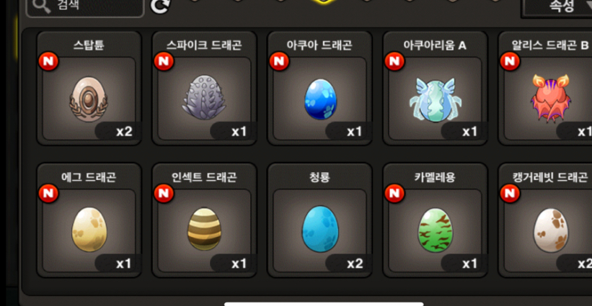Select the 스탑튠 egg icon
The image size is (592, 306).
tap(89, 99)
